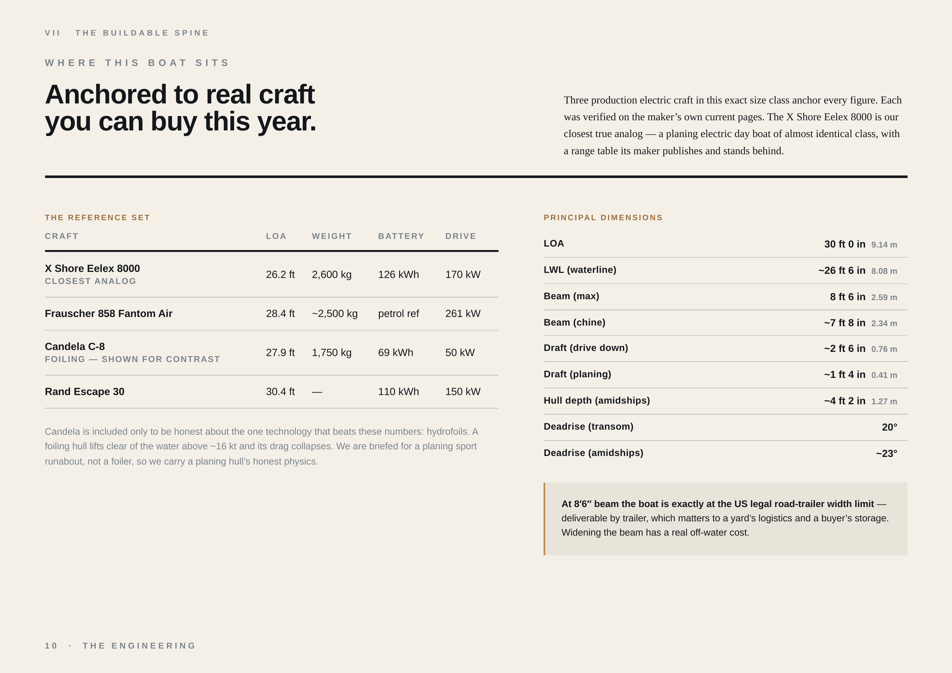Click the LOA column header
Screen dimensions: 952x673
click(x=276, y=236)
